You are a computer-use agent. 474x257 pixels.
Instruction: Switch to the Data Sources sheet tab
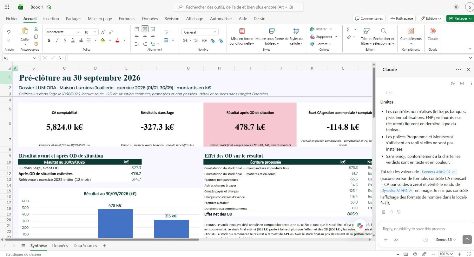point(85,246)
